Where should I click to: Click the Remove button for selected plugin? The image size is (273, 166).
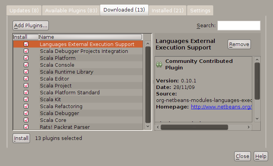tap(239, 44)
